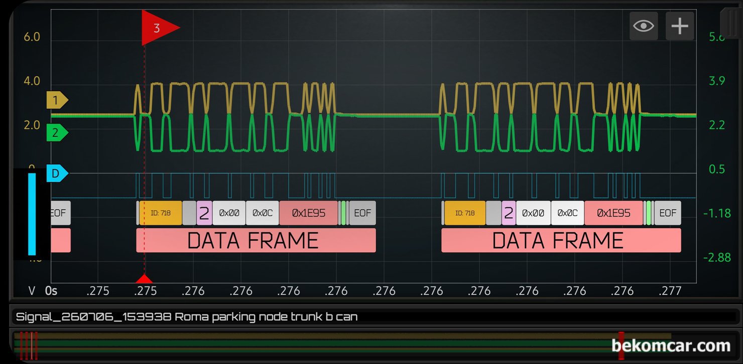
Task: Select the channel 2 green marker
Action: pos(57,133)
